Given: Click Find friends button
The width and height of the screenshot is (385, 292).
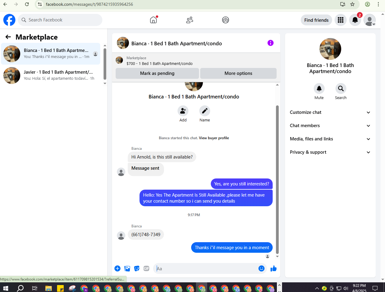Looking at the screenshot, I should [316, 20].
